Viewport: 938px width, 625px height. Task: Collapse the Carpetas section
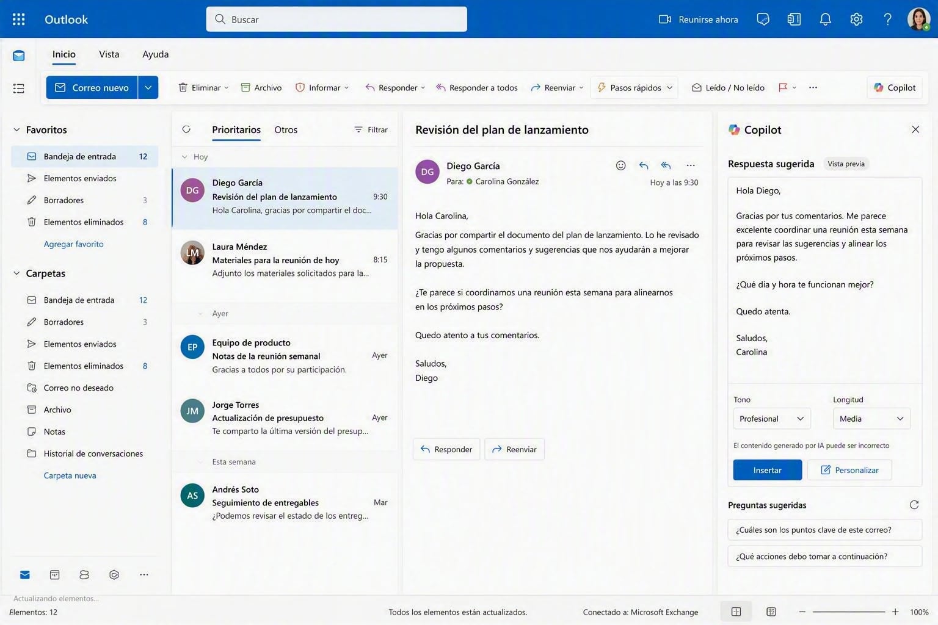[x=16, y=273]
